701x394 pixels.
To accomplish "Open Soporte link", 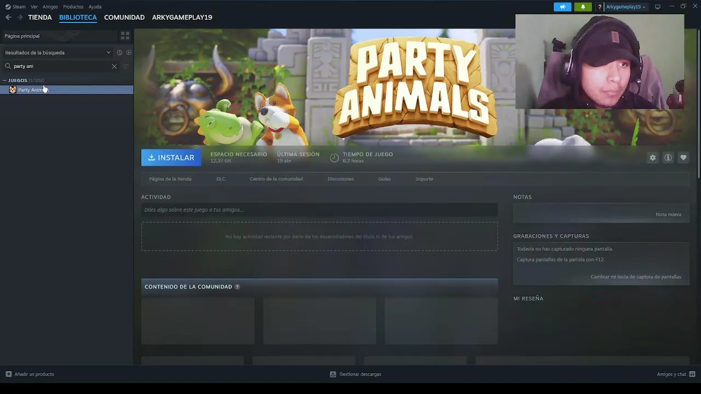I will [424, 179].
